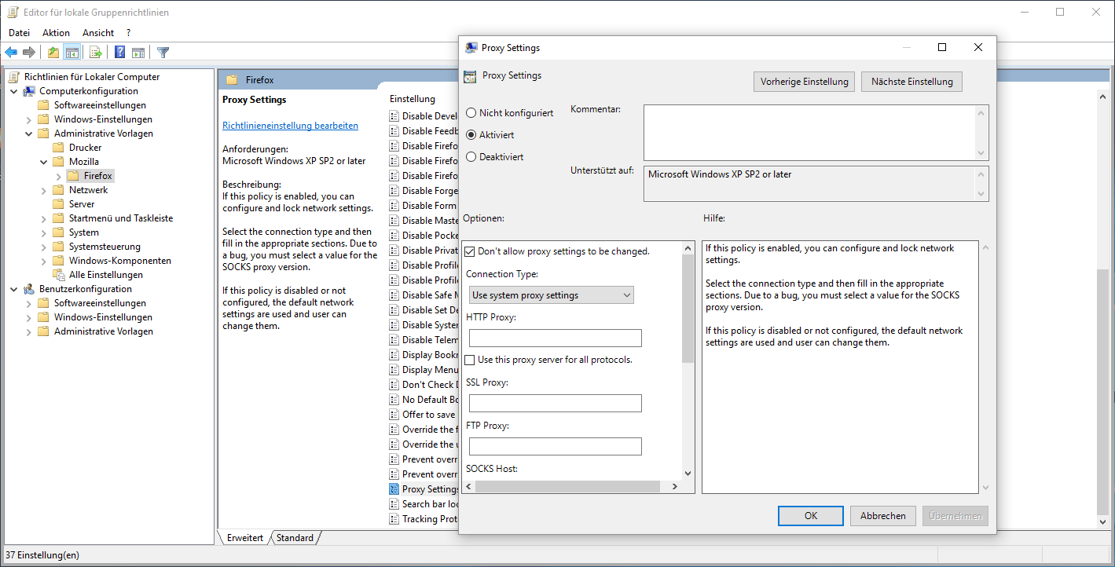Toggle the console tree show/hide icon
Image resolution: width=1115 pixels, height=567 pixels.
tap(72, 53)
